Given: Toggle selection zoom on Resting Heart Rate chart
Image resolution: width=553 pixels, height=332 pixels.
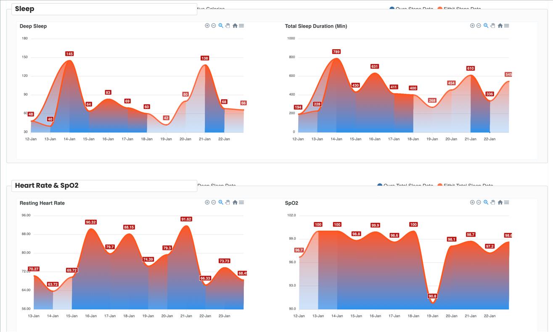Looking at the screenshot, I should click(221, 203).
